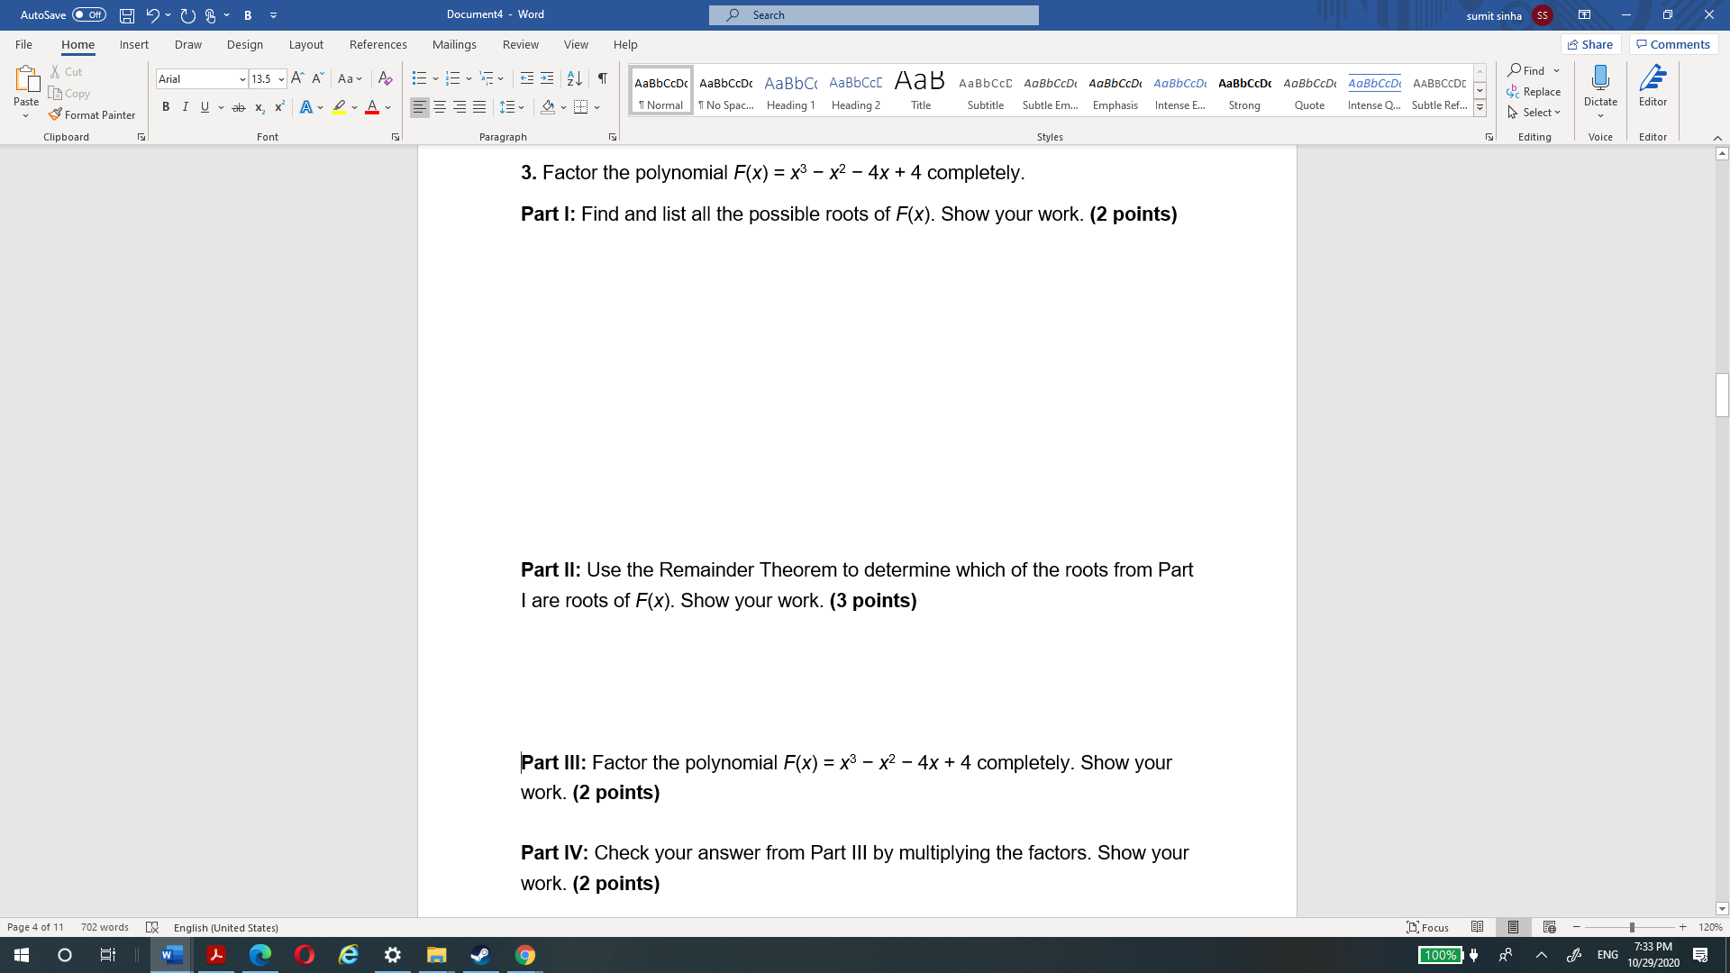Click the Italic formatting icon
The width and height of the screenshot is (1730, 973).
point(186,107)
